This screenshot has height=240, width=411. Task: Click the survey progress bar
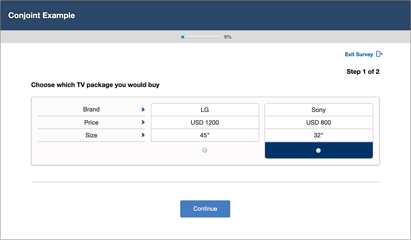(x=200, y=37)
